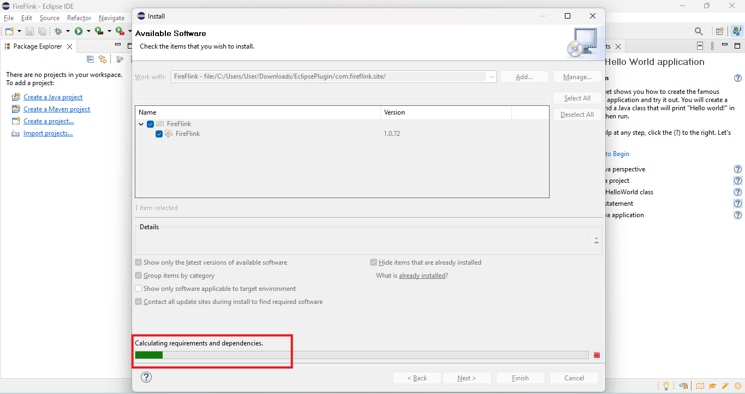745x394 pixels.
Task: Toggle Contact all update sites checkbox
Action: click(139, 302)
